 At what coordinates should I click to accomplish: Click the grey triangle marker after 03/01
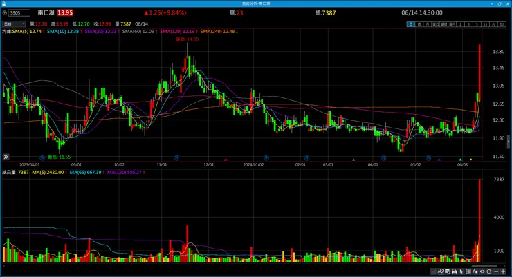point(354,160)
